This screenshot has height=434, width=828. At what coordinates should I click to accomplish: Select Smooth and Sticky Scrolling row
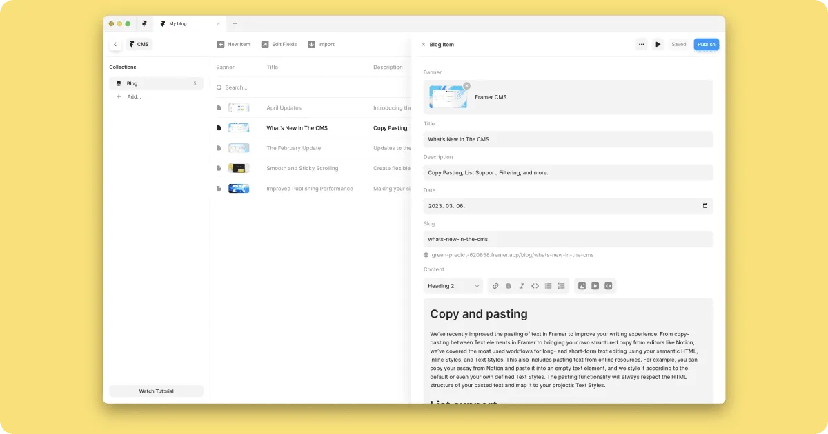310,168
